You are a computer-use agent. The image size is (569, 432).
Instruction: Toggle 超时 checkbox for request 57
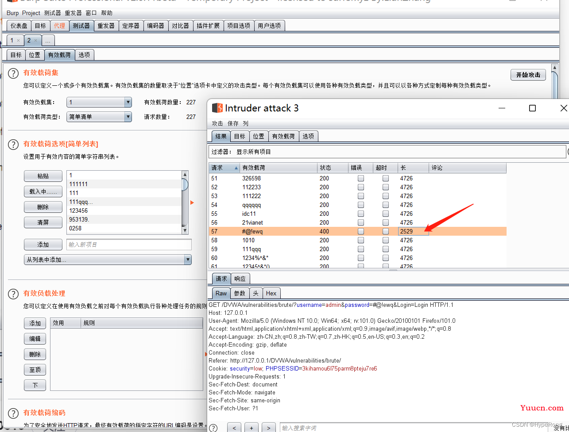386,231
